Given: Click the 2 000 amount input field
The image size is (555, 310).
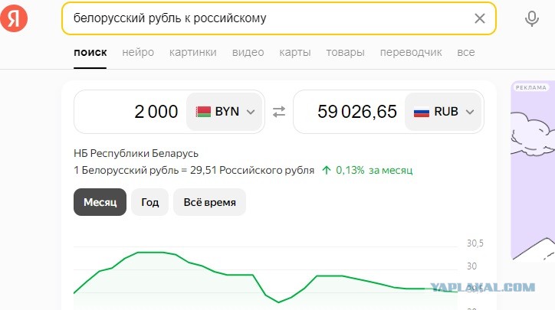Looking at the screenshot, I should 130,112.
